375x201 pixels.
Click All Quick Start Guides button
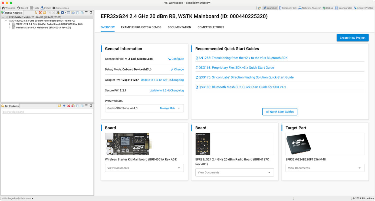(x=280, y=111)
